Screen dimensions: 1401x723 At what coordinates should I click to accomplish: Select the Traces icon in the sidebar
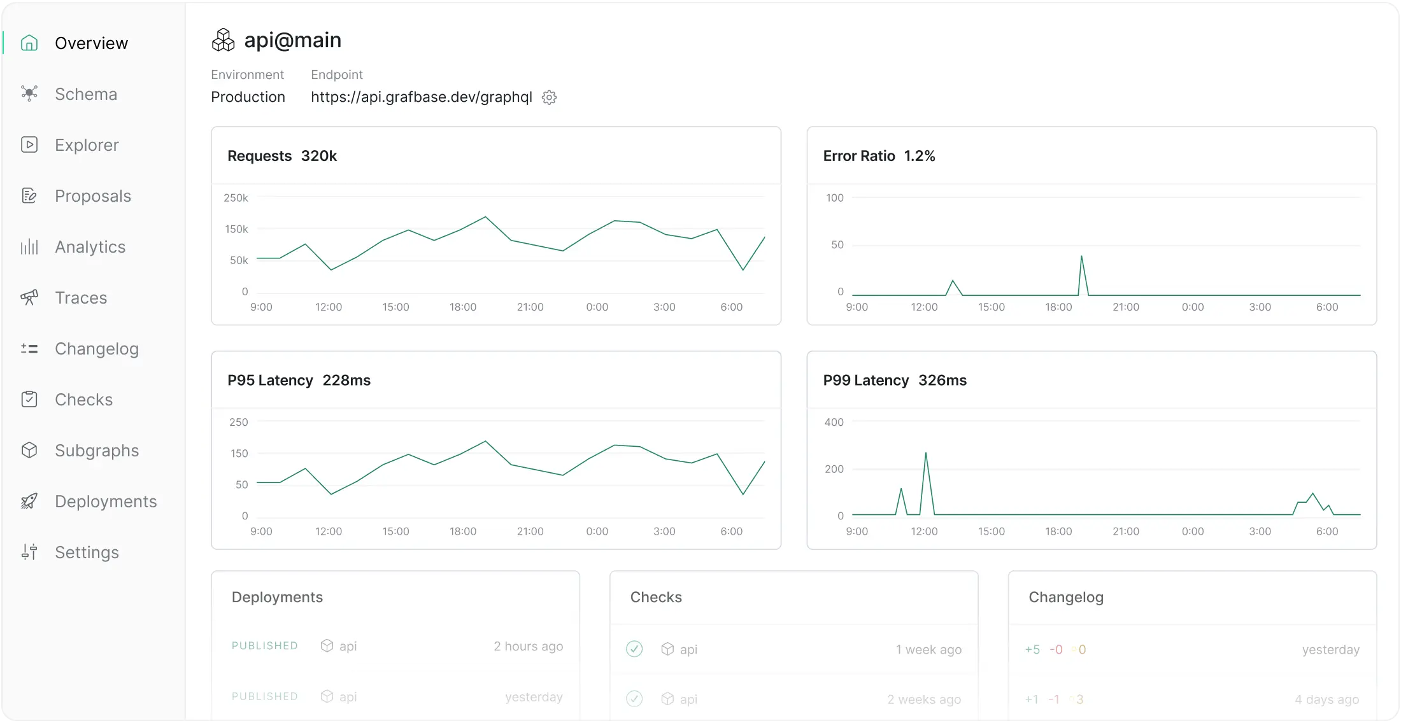click(x=29, y=297)
